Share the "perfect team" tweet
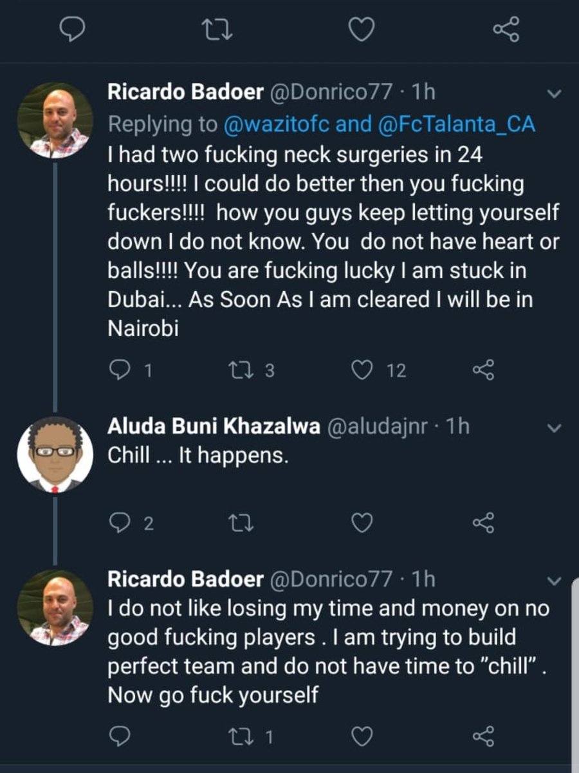Screen dimensions: 579x773 coord(483,736)
